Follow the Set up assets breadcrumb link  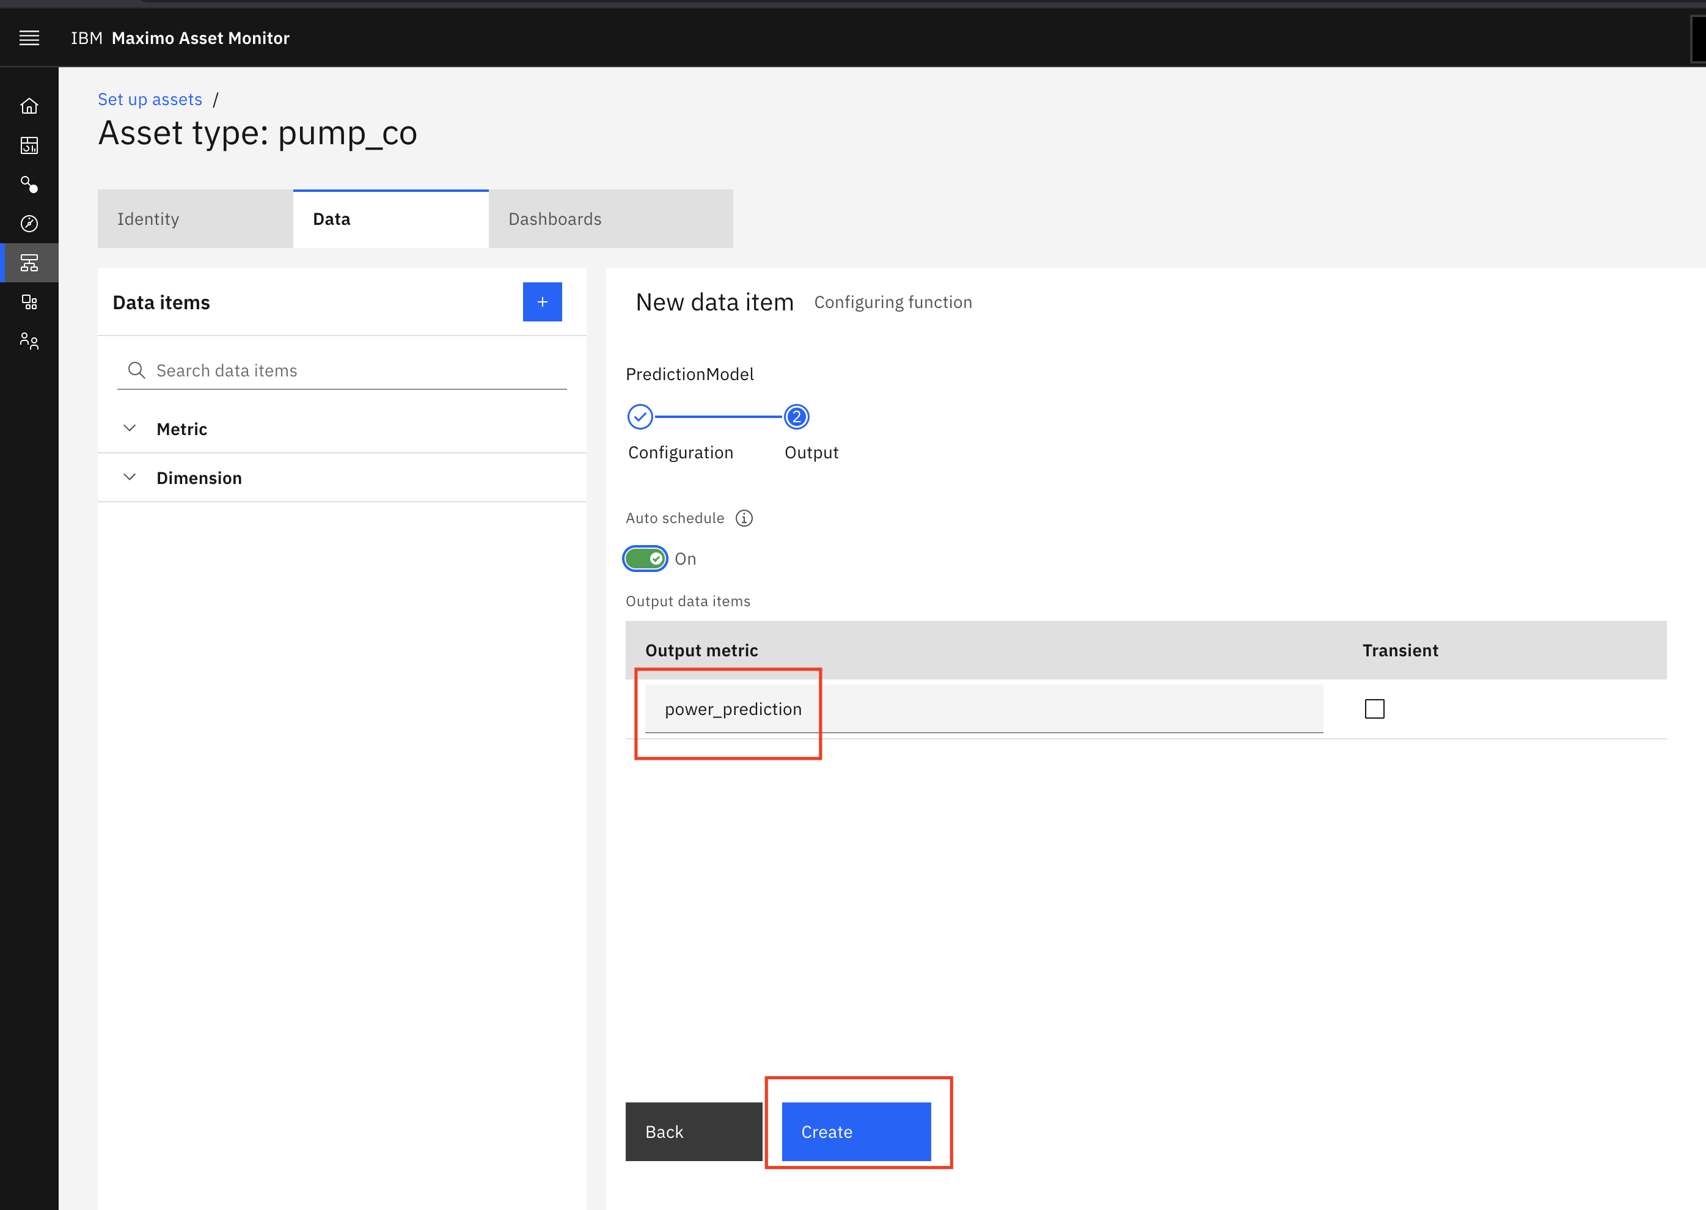pyautogui.click(x=150, y=99)
